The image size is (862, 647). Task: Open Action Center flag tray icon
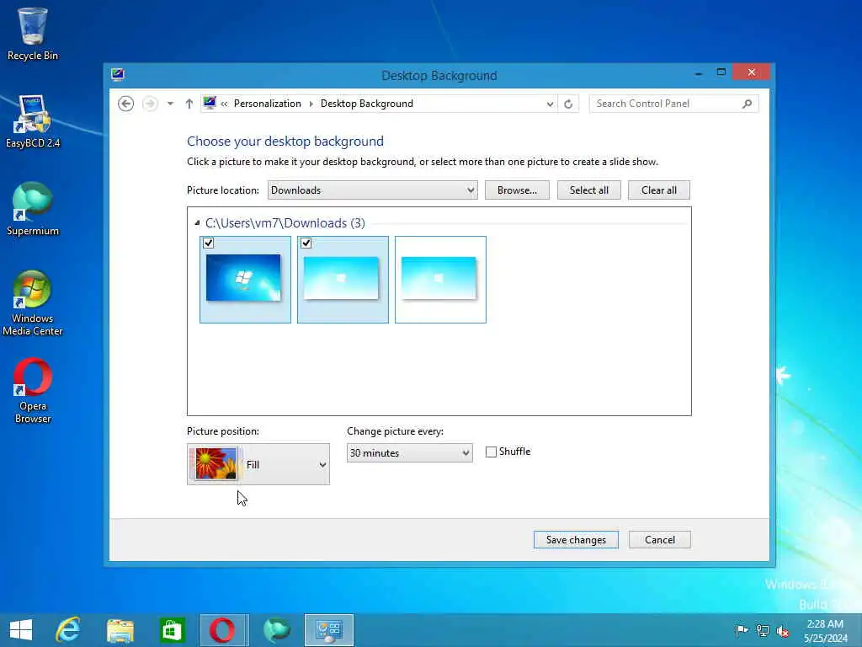click(x=742, y=630)
